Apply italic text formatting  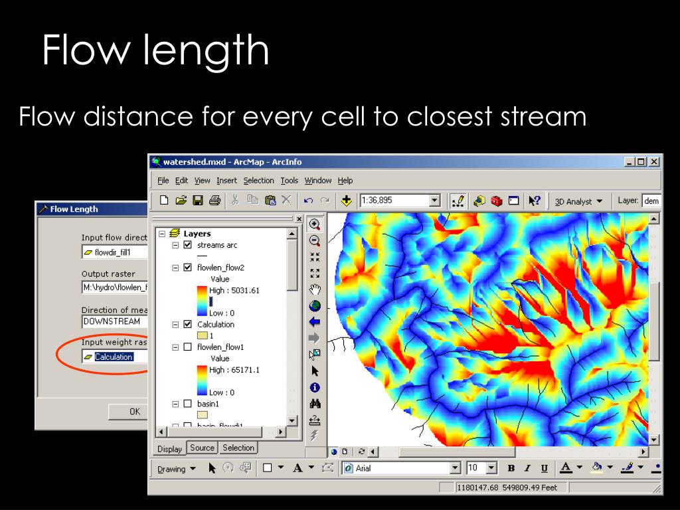[x=527, y=468]
